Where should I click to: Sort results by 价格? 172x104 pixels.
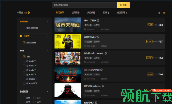click(x=106, y=13)
